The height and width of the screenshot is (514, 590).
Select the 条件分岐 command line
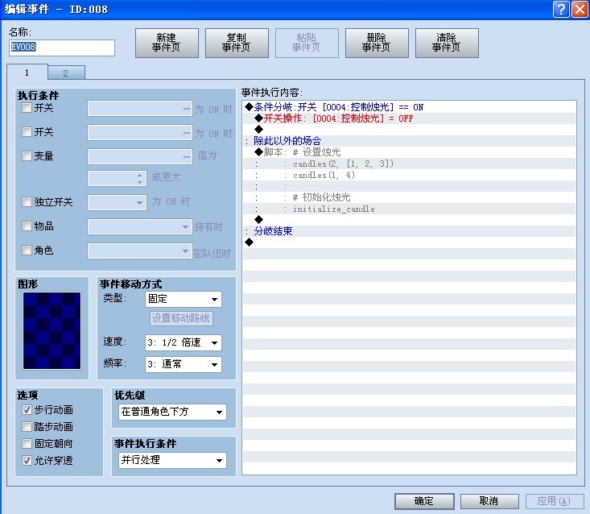tap(409, 107)
